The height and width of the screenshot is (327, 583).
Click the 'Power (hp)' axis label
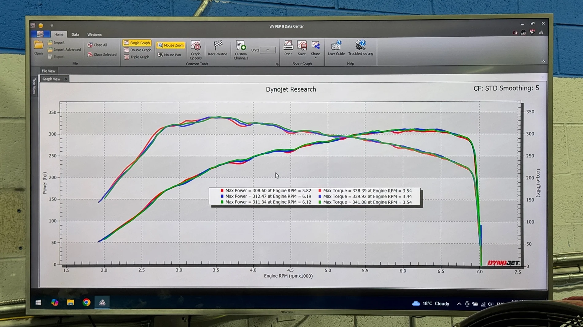pyautogui.click(x=45, y=183)
